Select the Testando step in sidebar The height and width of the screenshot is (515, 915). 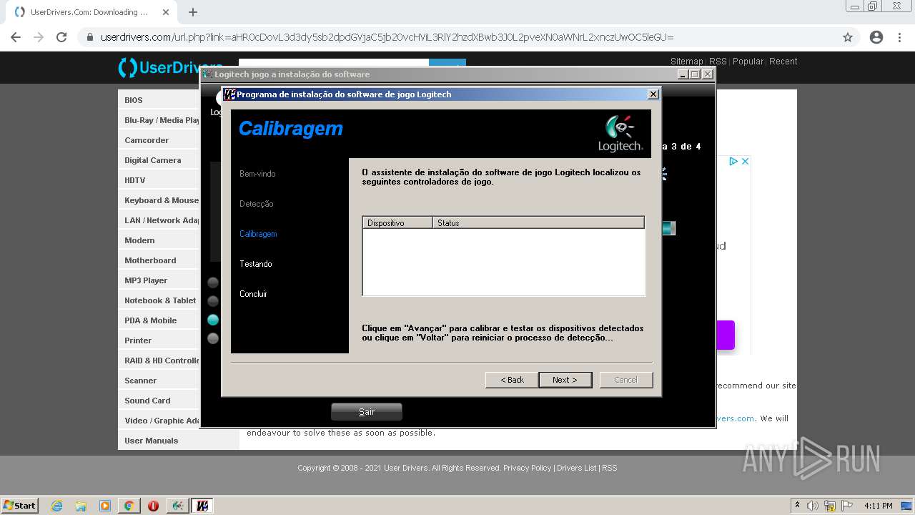256,264
